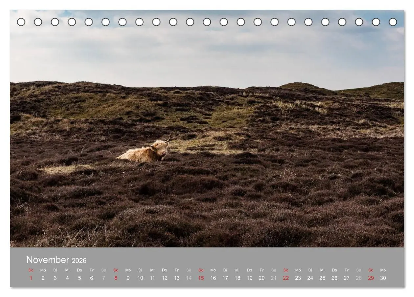Viewport: 414px width, 297px height.
Task: Click the 'So' label above date 1
Action: click(31, 270)
